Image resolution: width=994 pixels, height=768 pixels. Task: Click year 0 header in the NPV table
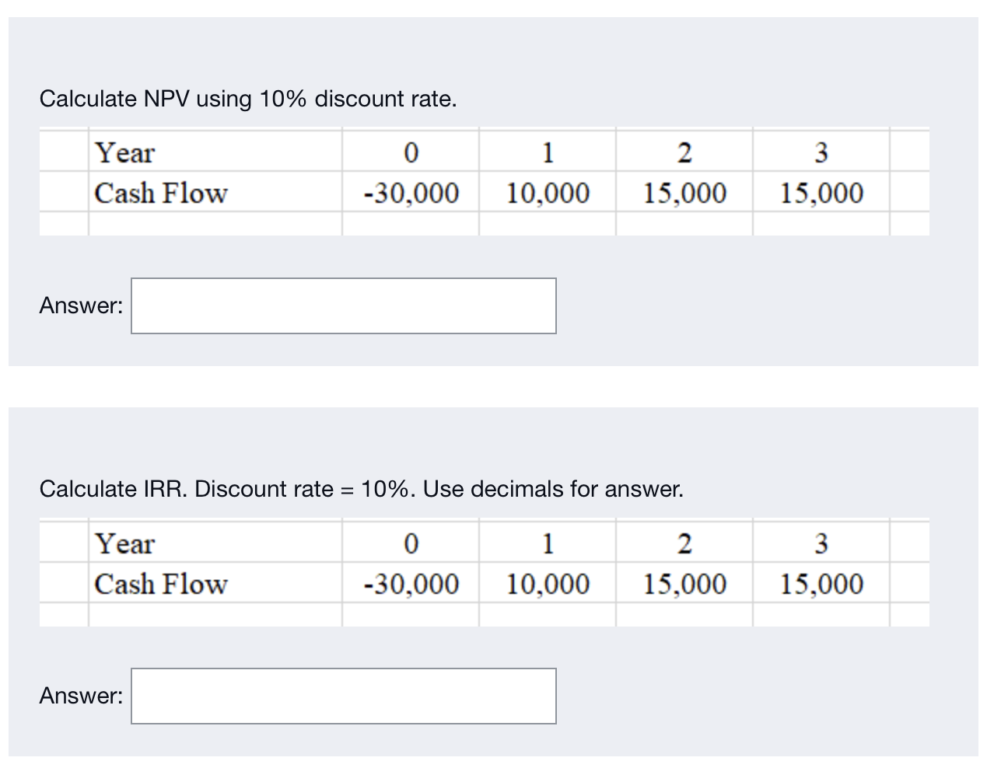click(x=411, y=153)
